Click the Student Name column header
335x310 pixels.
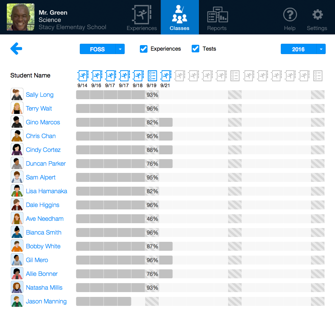tap(30, 75)
